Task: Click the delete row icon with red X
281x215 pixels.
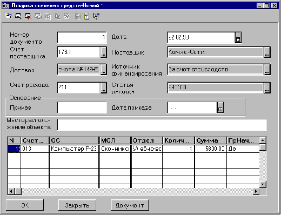Action: [28, 16]
